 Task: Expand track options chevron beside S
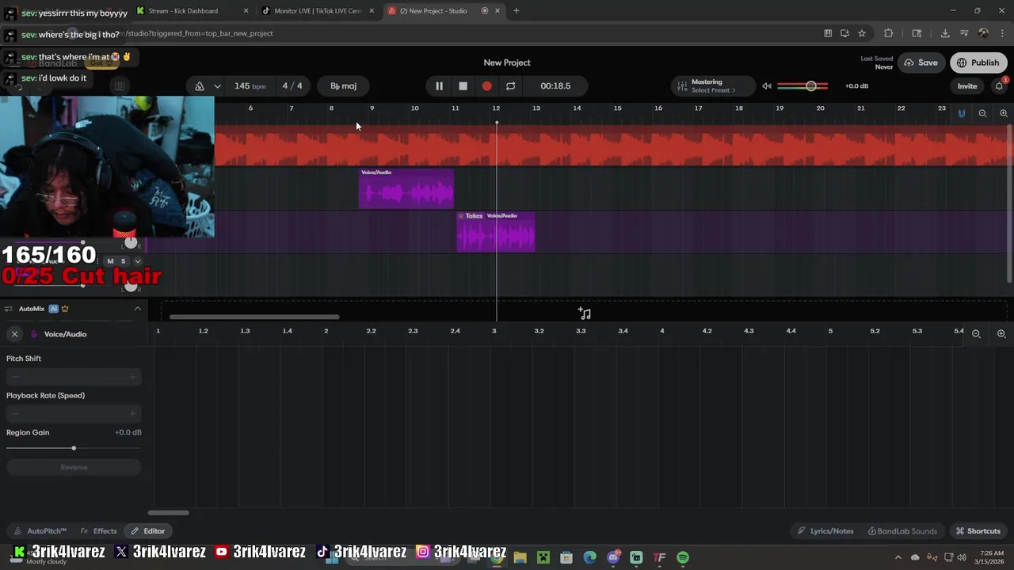(137, 261)
